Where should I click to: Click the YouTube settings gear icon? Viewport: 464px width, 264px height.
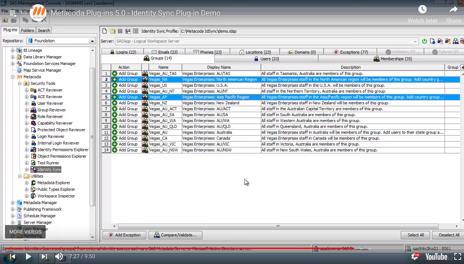point(415,256)
